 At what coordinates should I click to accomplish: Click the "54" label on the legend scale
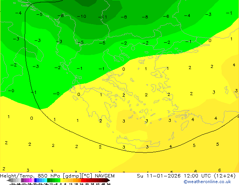(x=109, y=184)
